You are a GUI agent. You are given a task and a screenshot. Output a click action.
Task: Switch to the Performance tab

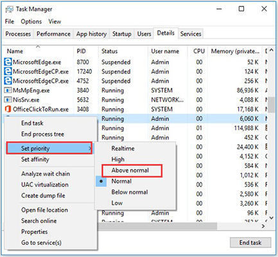coord(53,34)
